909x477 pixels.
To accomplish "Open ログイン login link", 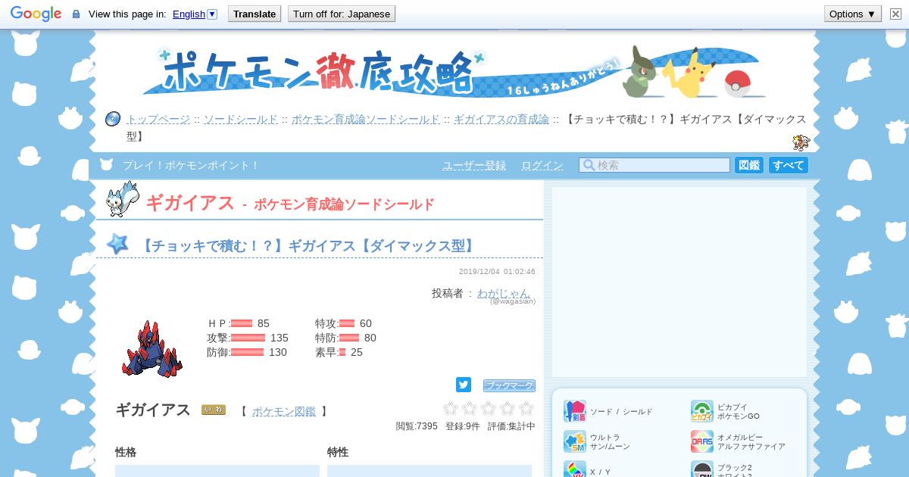I will 542,165.
